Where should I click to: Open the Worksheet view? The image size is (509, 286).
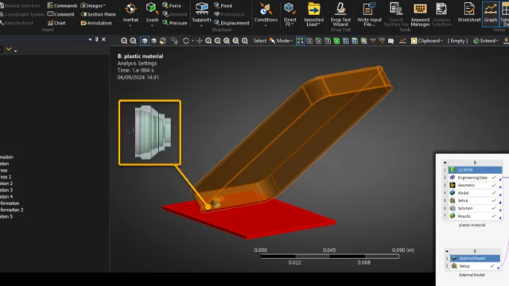(469, 13)
